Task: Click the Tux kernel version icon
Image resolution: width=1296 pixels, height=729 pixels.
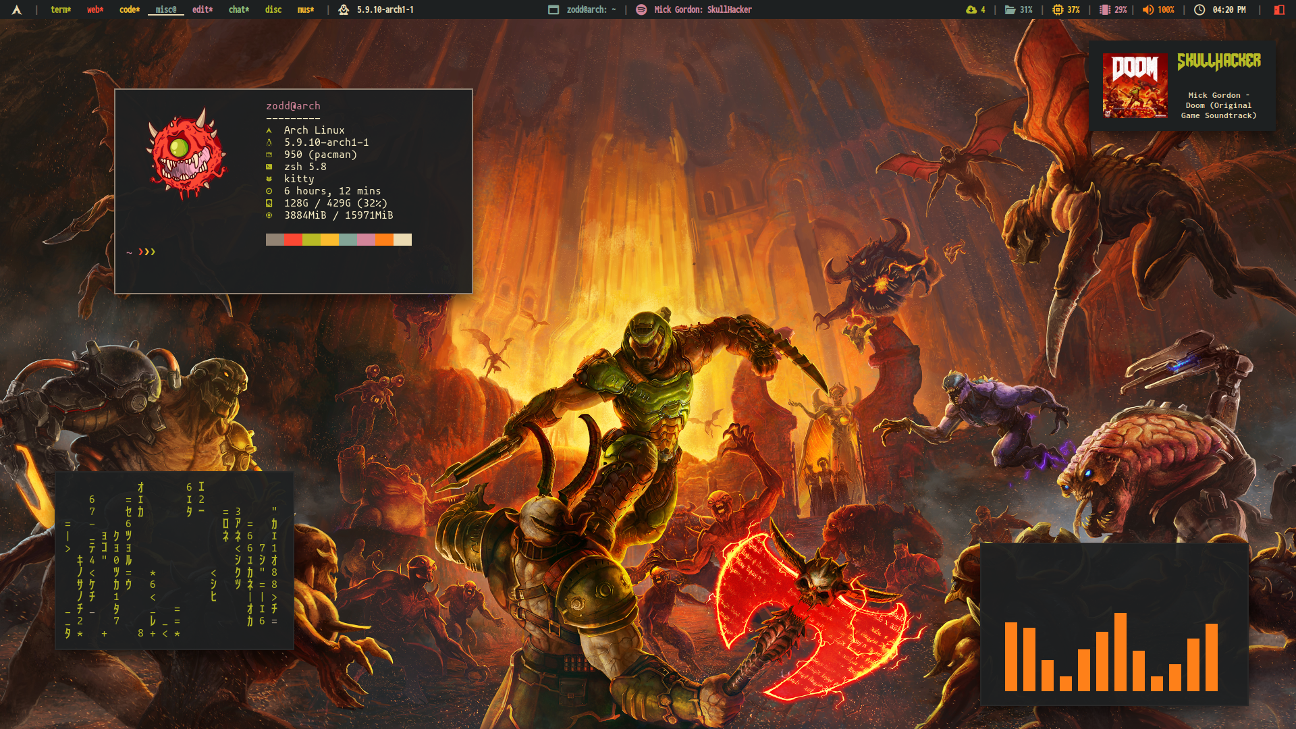Action: (344, 9)
